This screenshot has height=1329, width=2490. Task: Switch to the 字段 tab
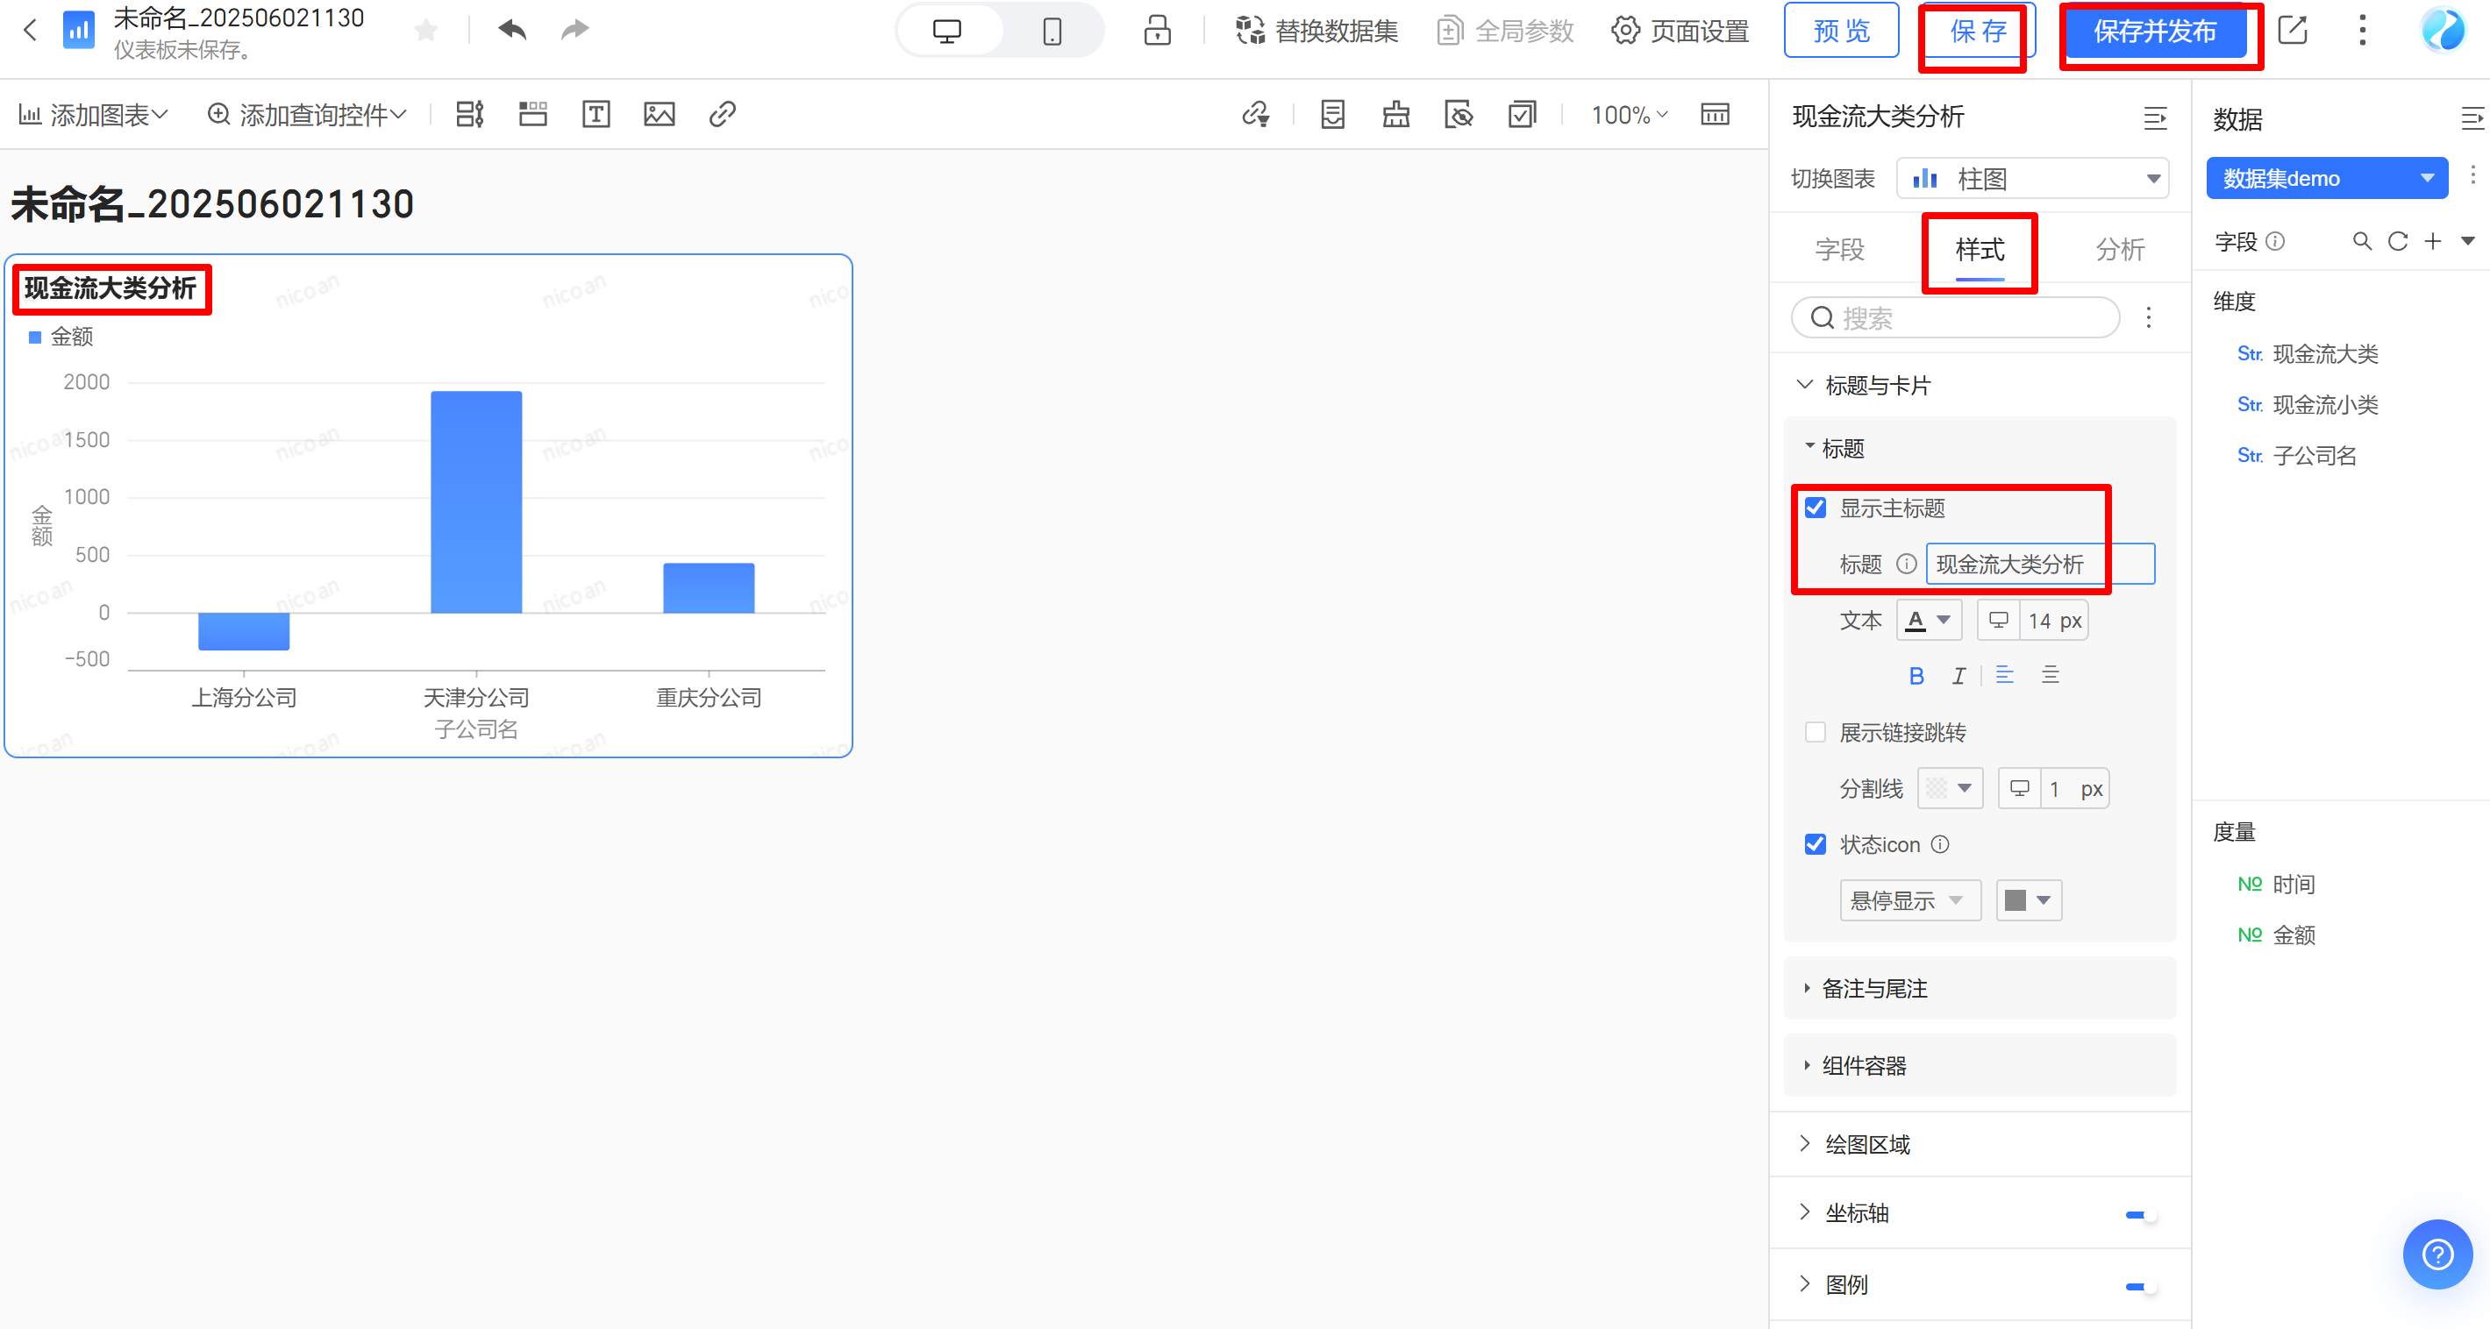[1838, 250]
